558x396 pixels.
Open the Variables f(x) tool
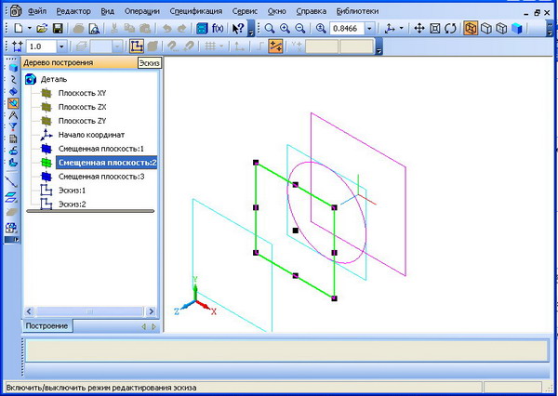point(218,28)
